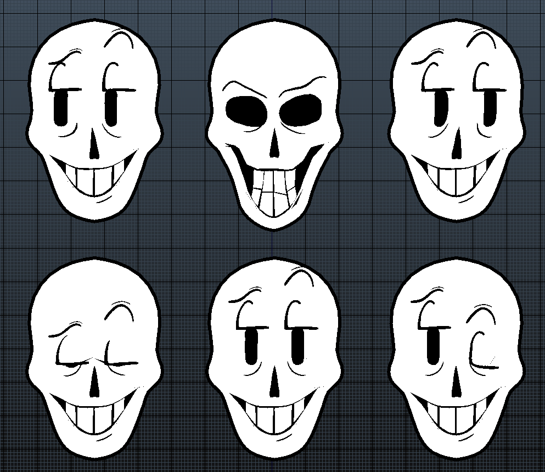
Task: Select the smiling skull in the top-right corner
Action: 457,121
